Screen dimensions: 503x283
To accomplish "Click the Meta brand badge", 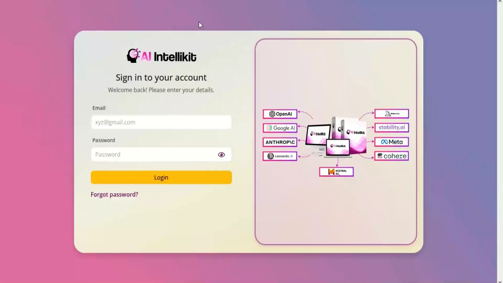I will (391, 142).
